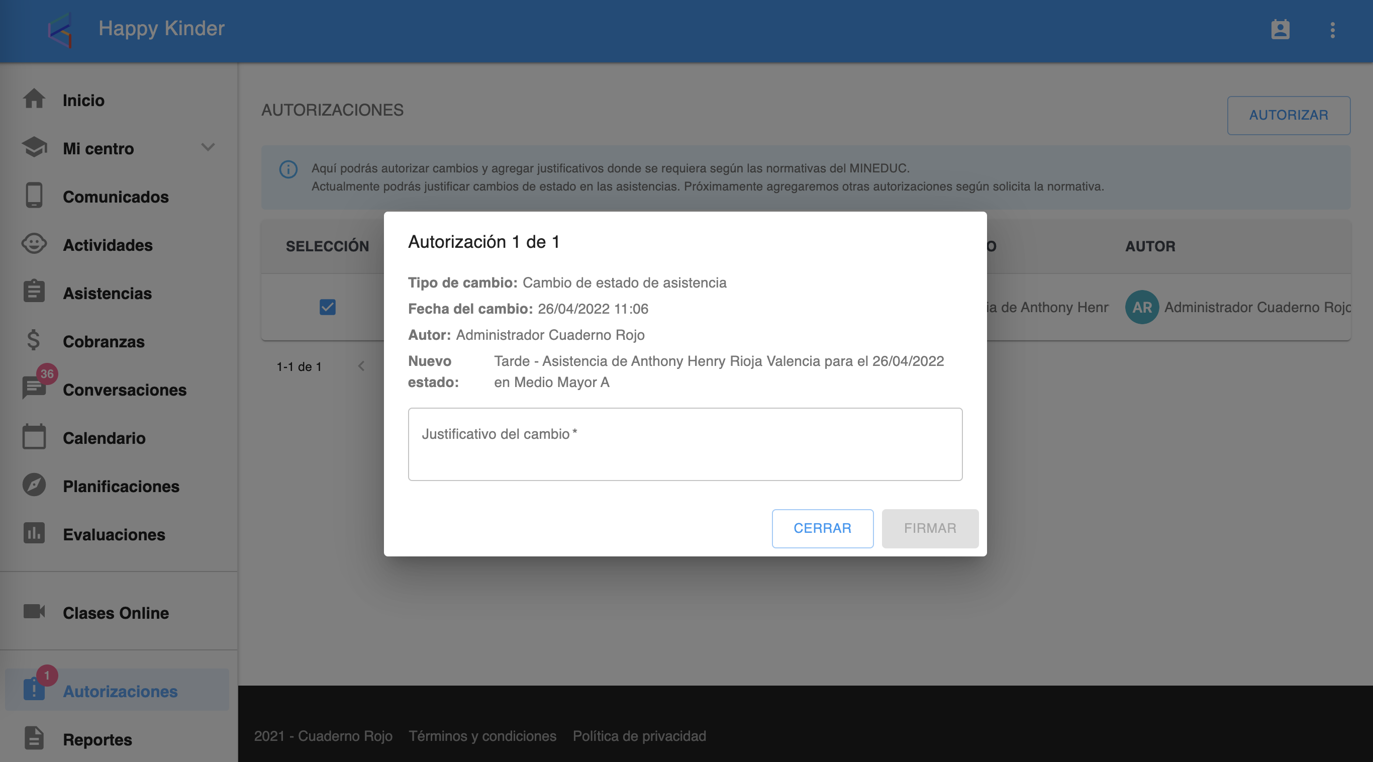Uncheck the selected authorization row checkbox
Image resolution: width=1373 pixels, height=762 pixels.
pyautogui.click(x=327, y=307)
